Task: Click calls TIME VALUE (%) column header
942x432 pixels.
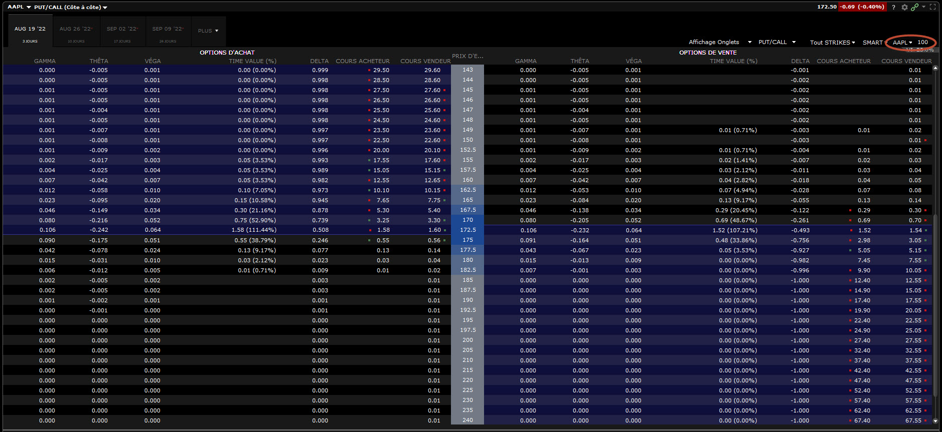Action: coord(253,61)
